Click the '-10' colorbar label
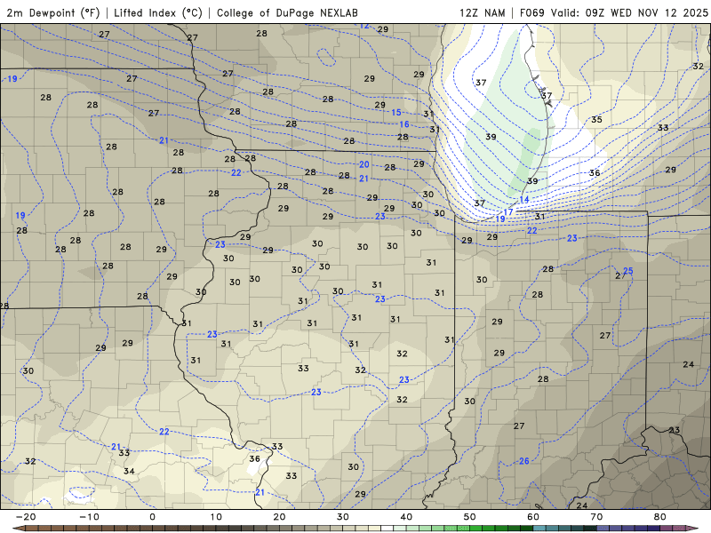The height and width of the screenshot is (533, 711). click(x=89, y=517)
